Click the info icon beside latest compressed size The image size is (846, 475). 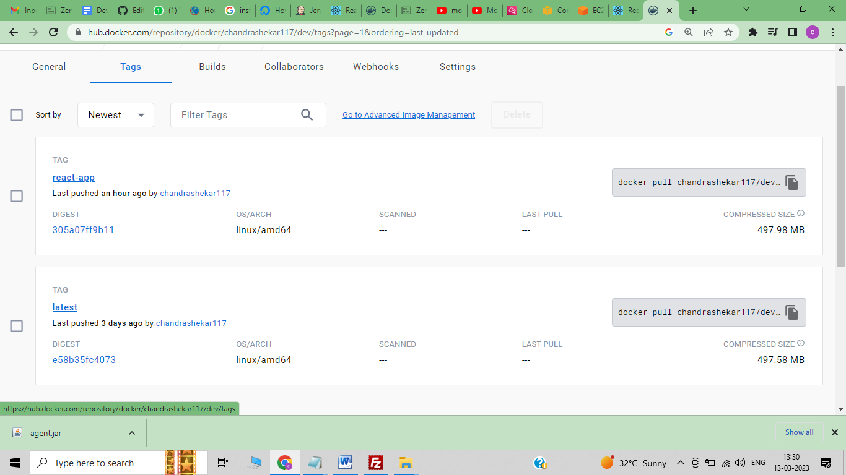(x=801, y=342)
